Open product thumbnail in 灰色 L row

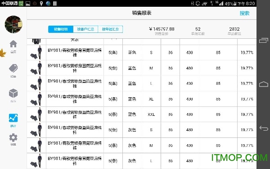click(x=36, y=161)
